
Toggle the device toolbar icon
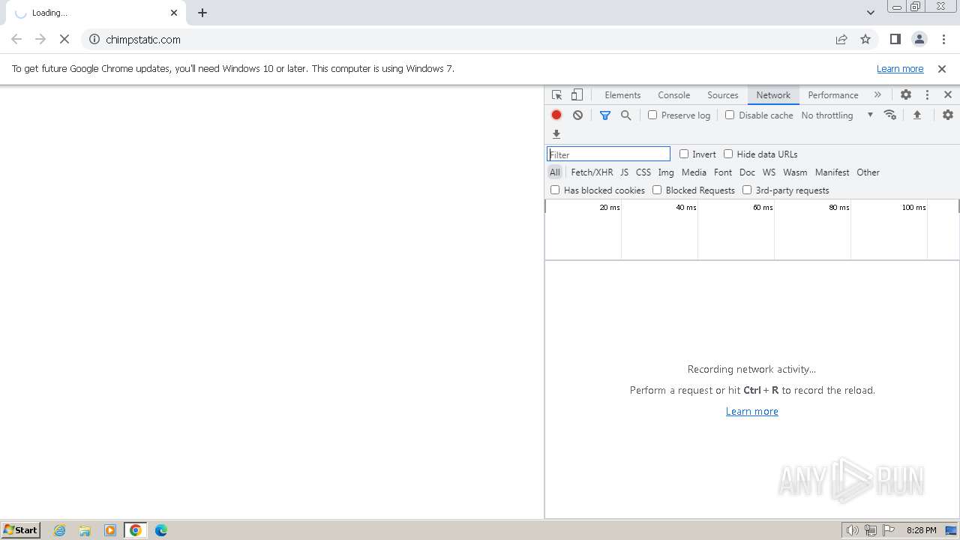[x=577, y=95]
